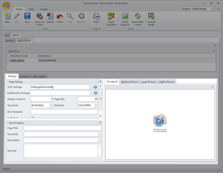
Task: Expand the Start Date calendar dropdown
Action: pyautogui.click(x=51, y=105)
